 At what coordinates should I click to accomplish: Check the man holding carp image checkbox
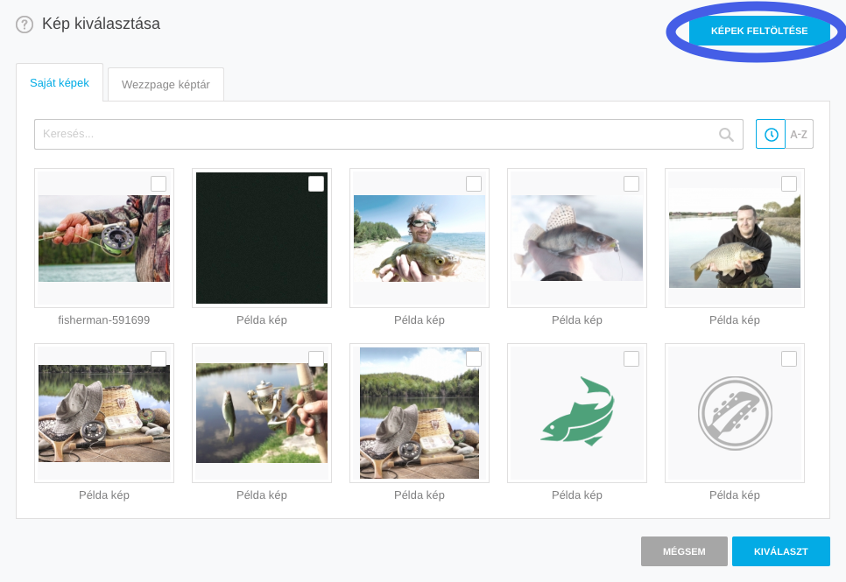789,184
